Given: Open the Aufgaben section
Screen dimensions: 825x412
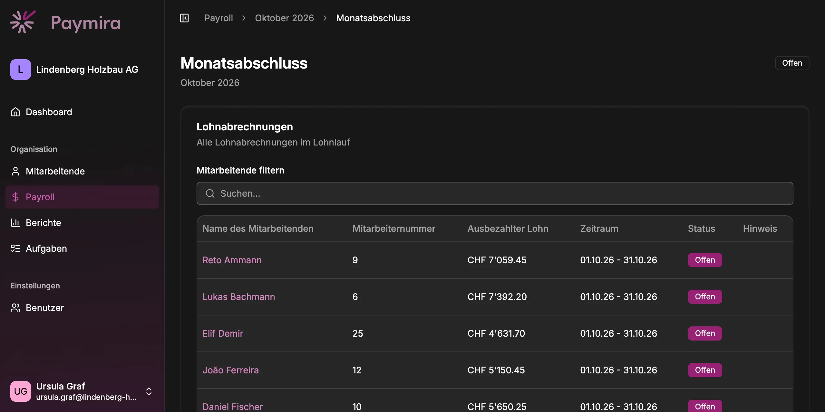Looking at the screenshot, I should tap(82, 248).
